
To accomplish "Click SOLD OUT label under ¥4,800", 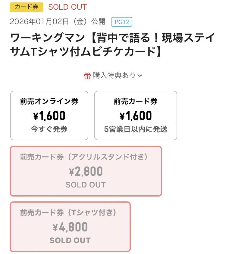I will 70,240.
